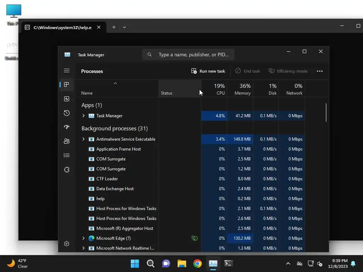Sort by CPU column header

tap(214, 89)
